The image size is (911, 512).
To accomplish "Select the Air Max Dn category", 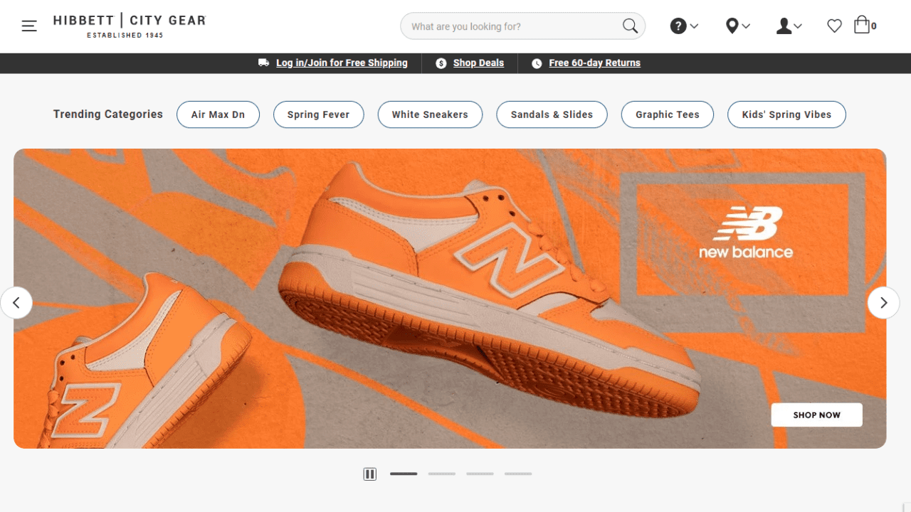I will pyautogui.click(x=218, y=114).
